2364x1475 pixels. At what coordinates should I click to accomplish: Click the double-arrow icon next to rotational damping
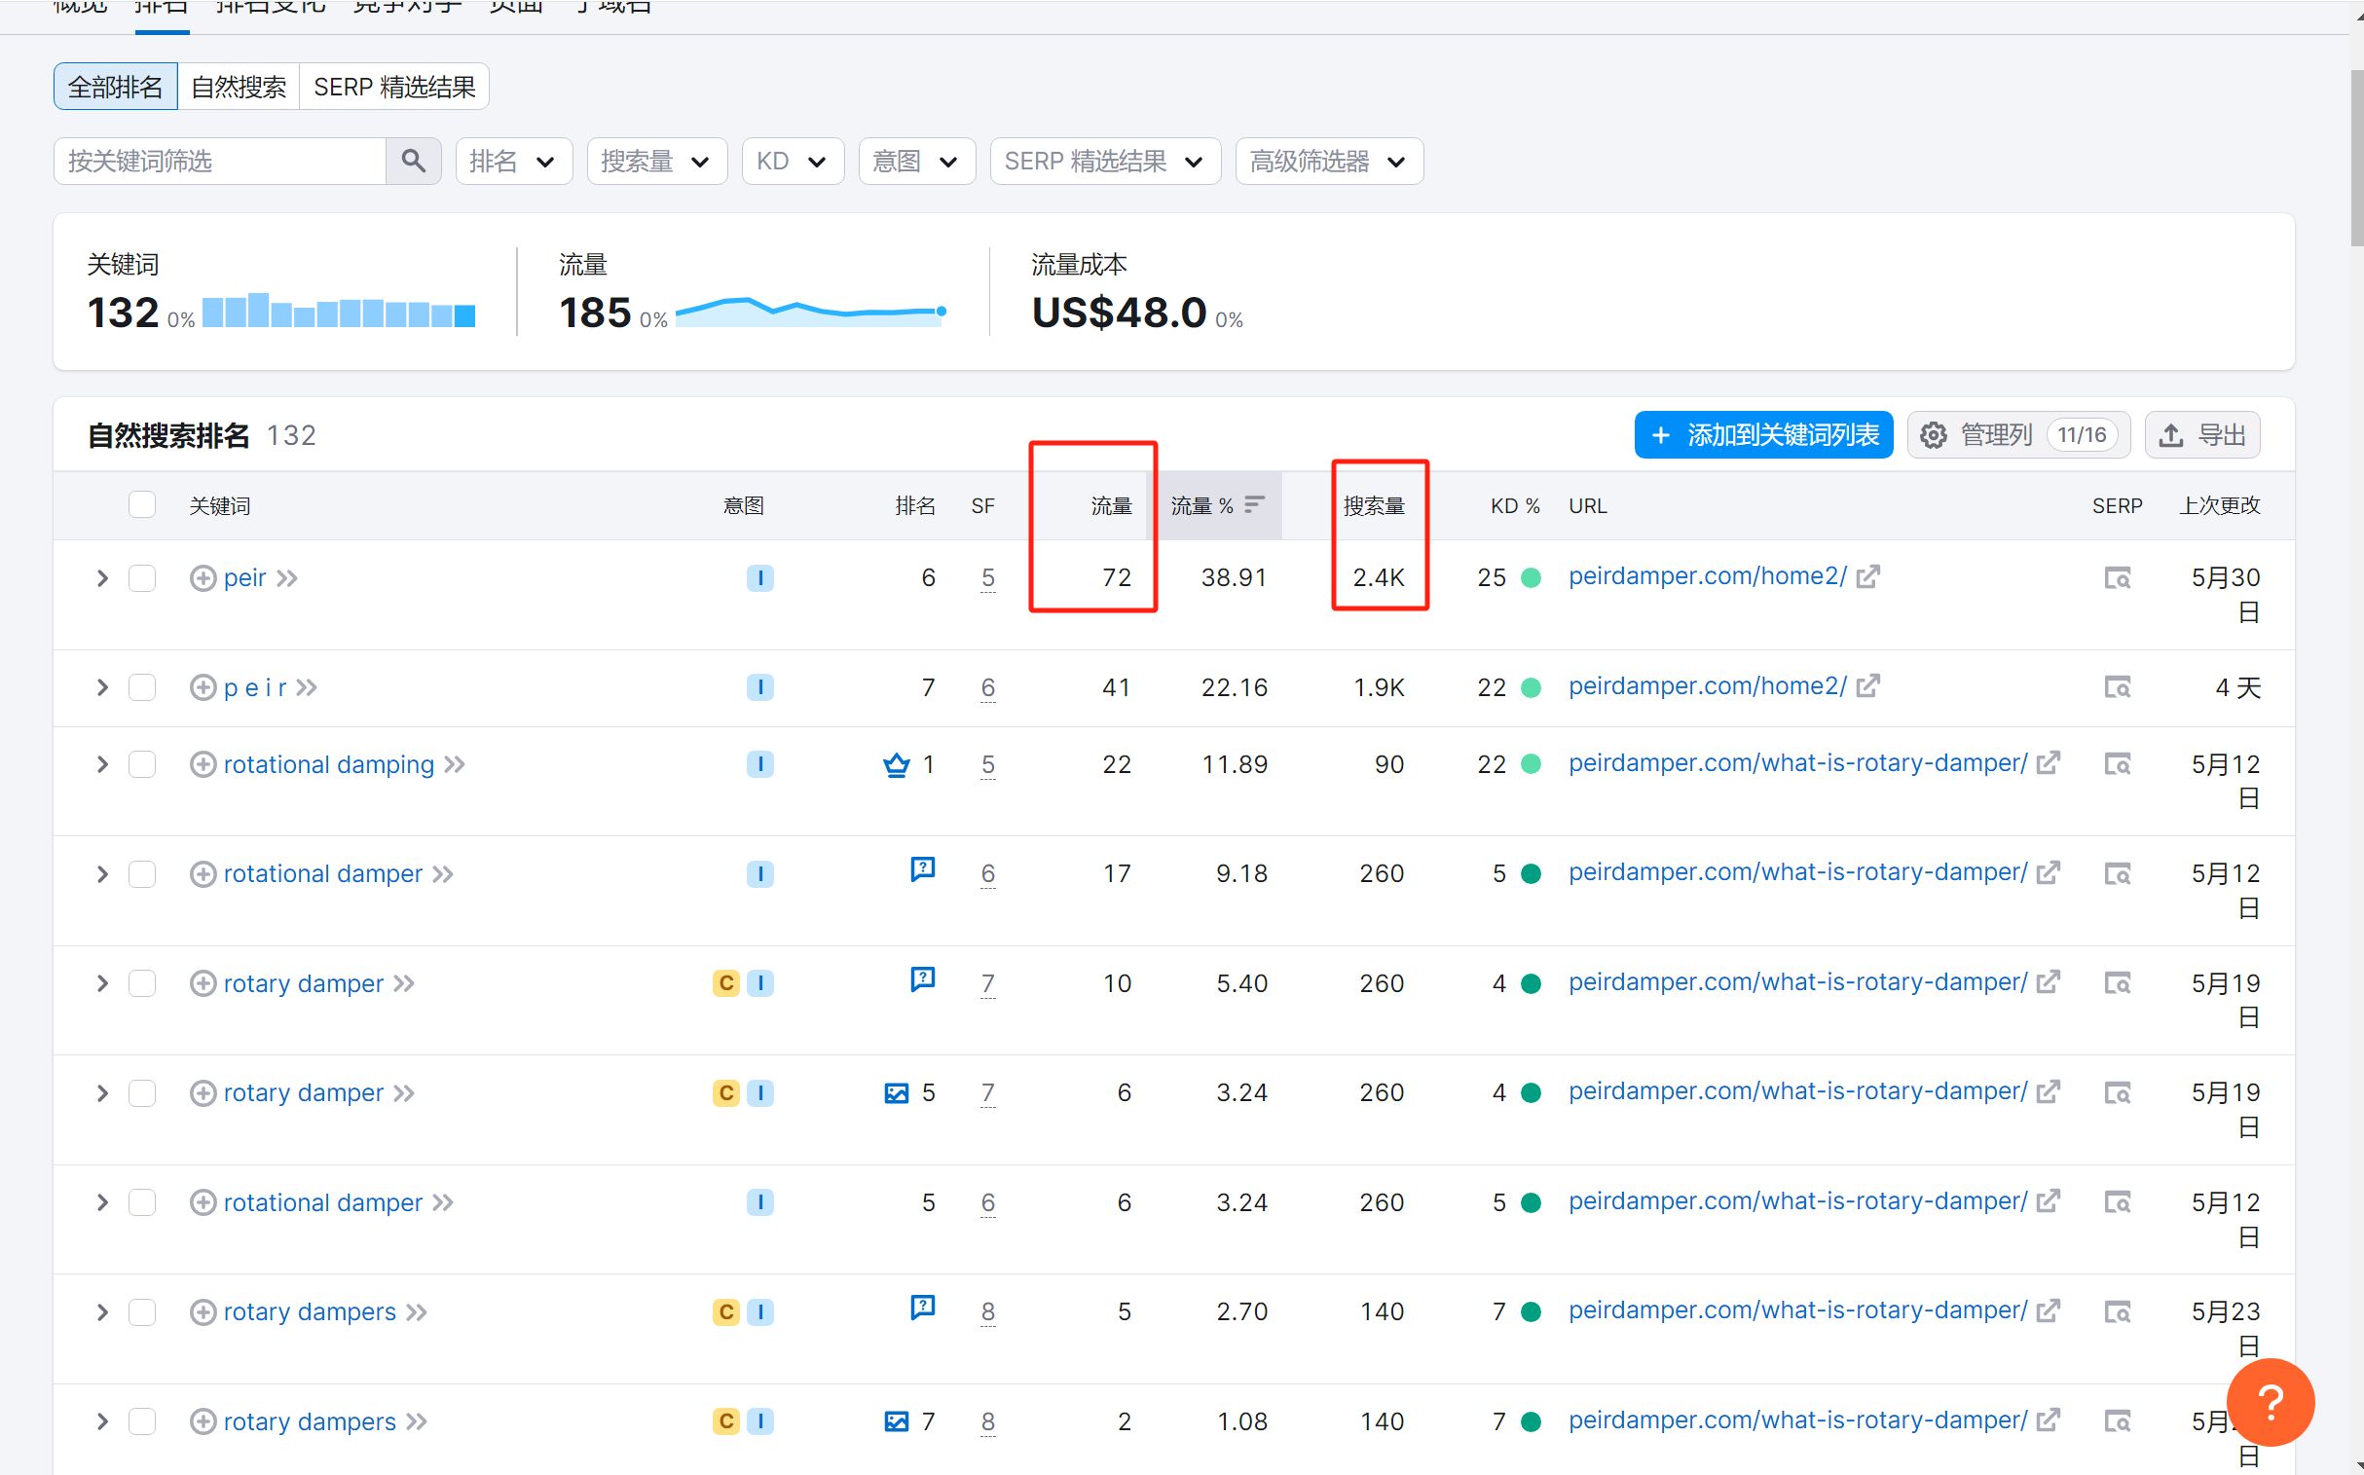[455, 765]
